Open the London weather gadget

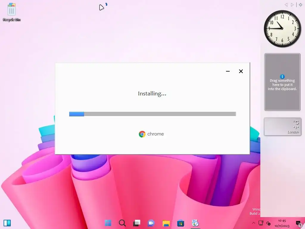point(283,126)
